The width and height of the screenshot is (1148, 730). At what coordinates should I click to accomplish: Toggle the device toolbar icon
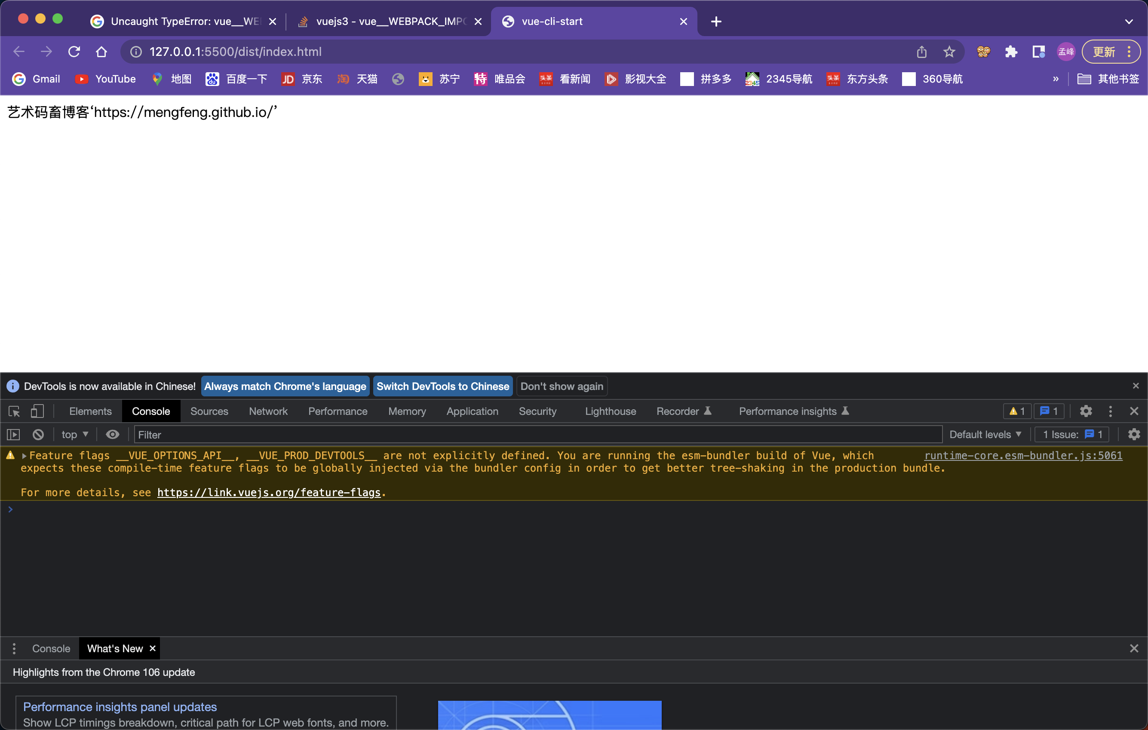(x=37, y=411)
